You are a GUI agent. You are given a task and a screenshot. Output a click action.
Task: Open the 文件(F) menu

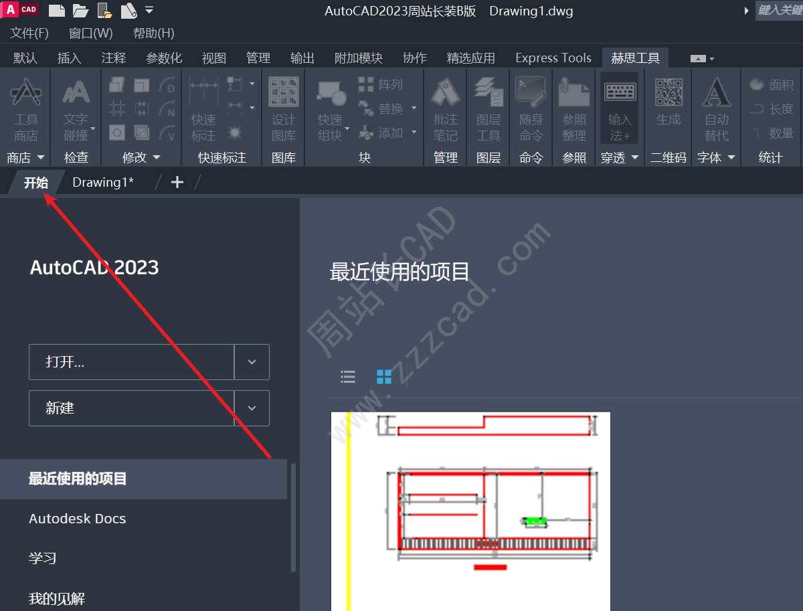(29, 33)
